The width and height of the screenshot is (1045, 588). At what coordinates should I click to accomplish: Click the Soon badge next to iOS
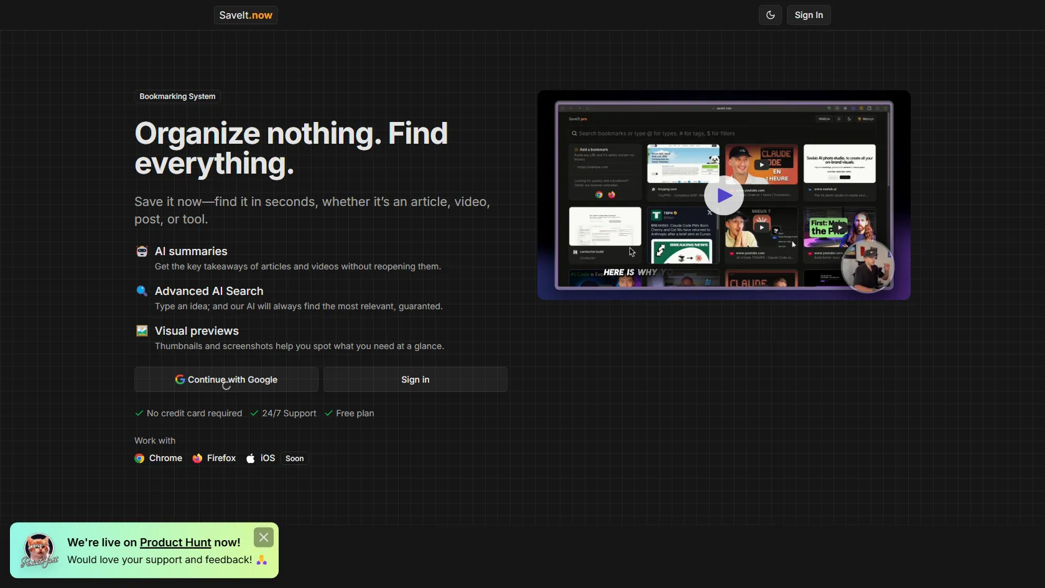[294, 458]
